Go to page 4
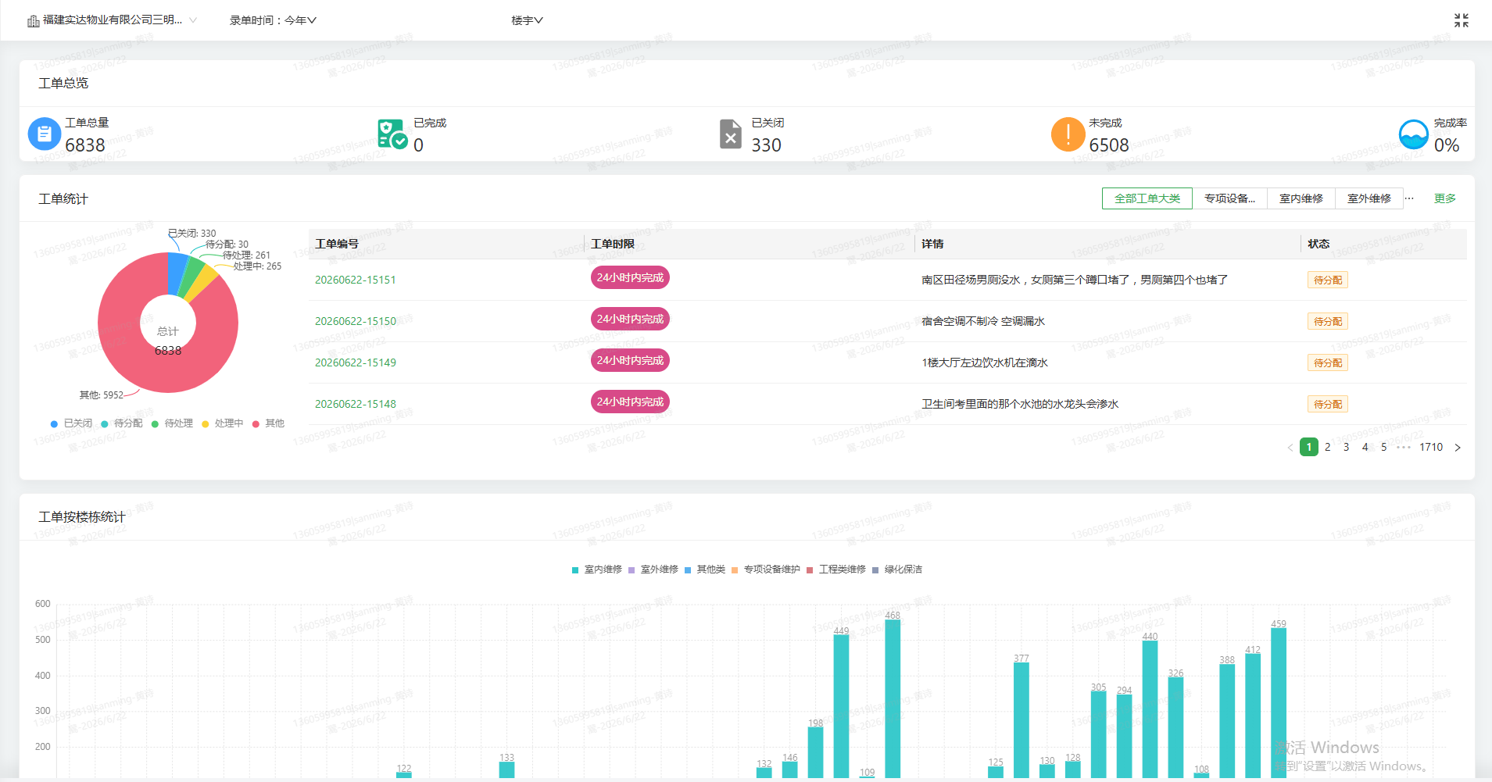 [x=1365, y=447]
